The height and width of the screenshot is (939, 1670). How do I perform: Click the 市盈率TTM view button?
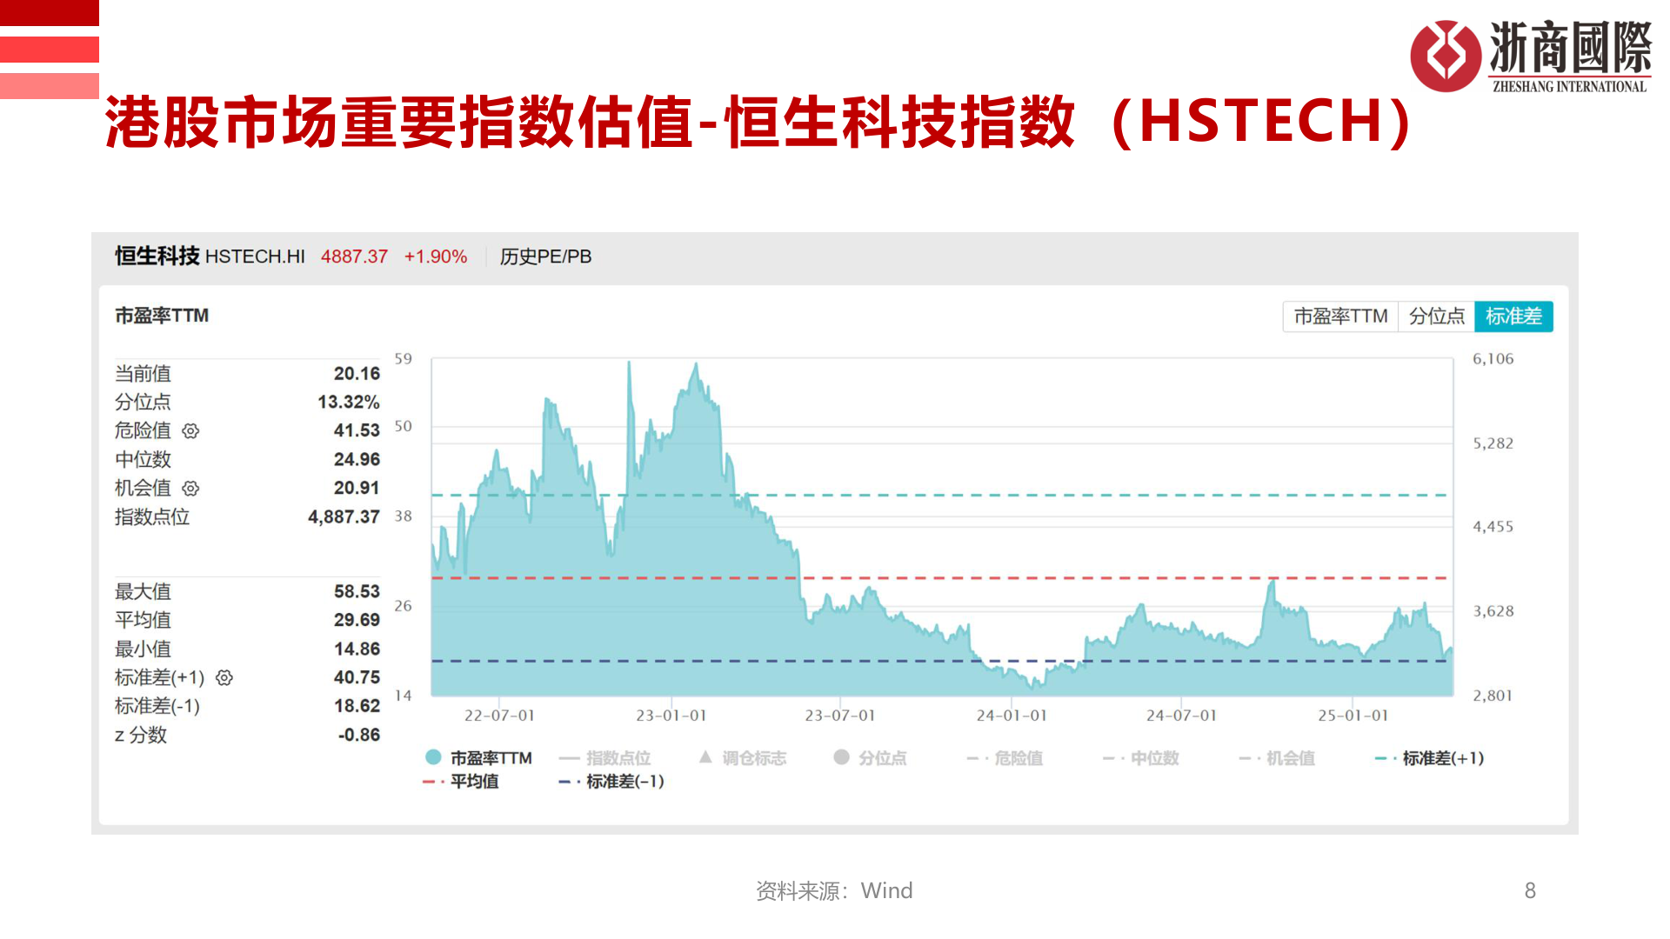point(1339,316)
